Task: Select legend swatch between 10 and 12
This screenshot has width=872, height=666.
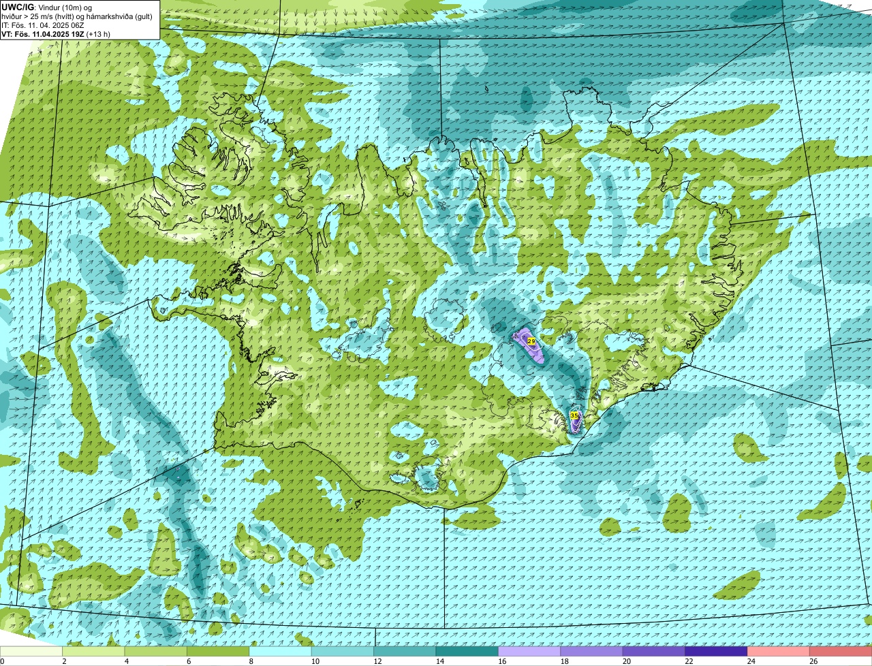Action: [343, 652]
